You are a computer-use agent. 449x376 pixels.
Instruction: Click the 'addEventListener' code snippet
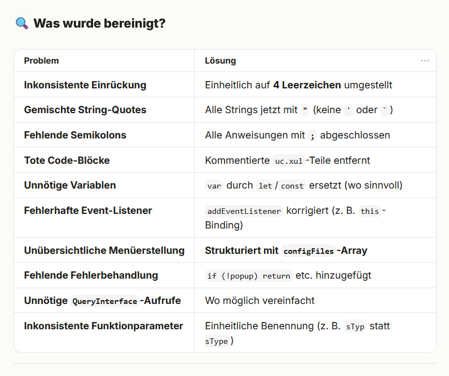click(x=244, y=211)
